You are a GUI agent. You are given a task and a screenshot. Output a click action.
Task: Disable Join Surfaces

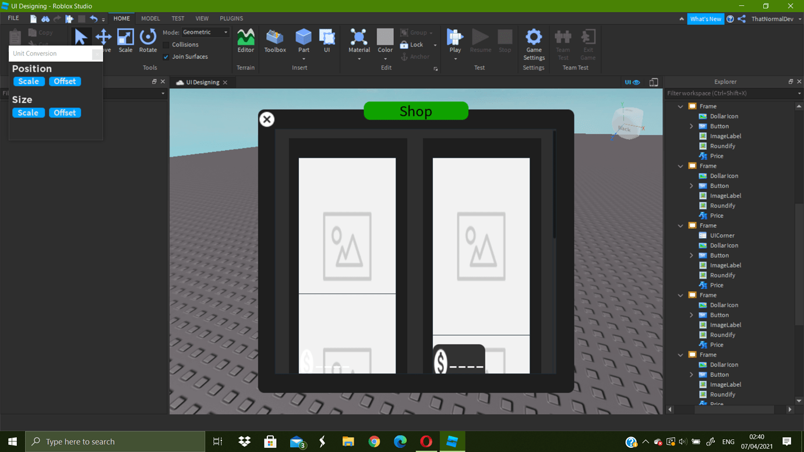[x=165, y=57]
